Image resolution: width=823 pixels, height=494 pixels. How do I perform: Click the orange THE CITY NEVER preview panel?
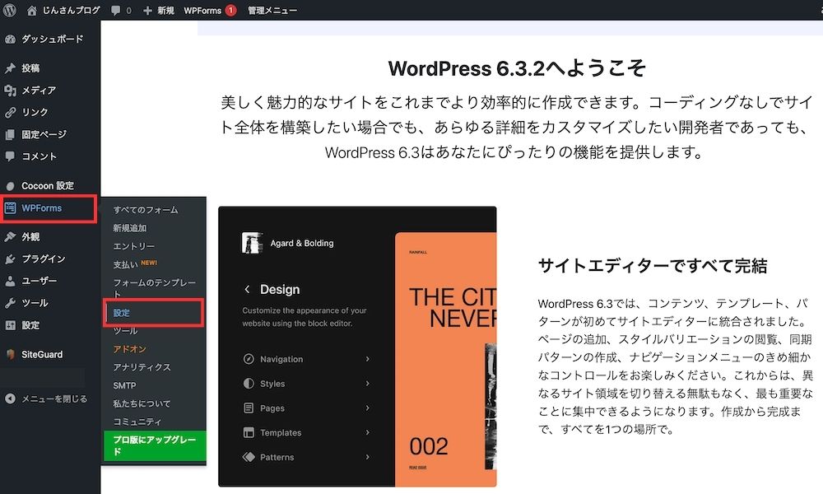tap(445, 359)
